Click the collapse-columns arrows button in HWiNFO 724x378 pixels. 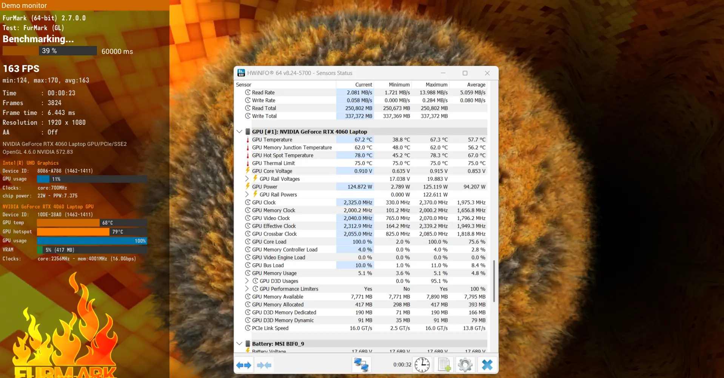264,365
